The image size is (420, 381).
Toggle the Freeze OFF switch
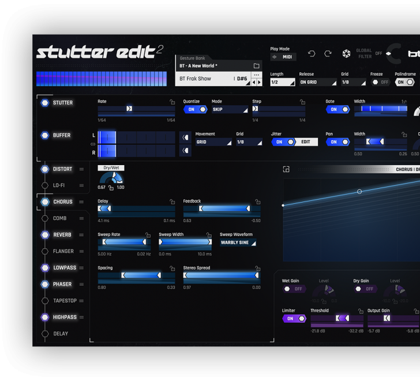380,82
